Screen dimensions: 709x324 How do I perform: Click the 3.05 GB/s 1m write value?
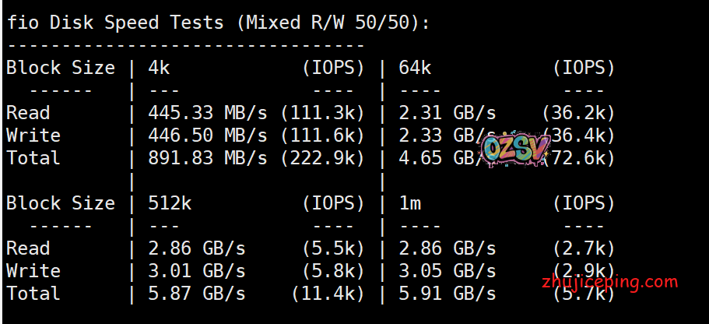pos(447,271)
